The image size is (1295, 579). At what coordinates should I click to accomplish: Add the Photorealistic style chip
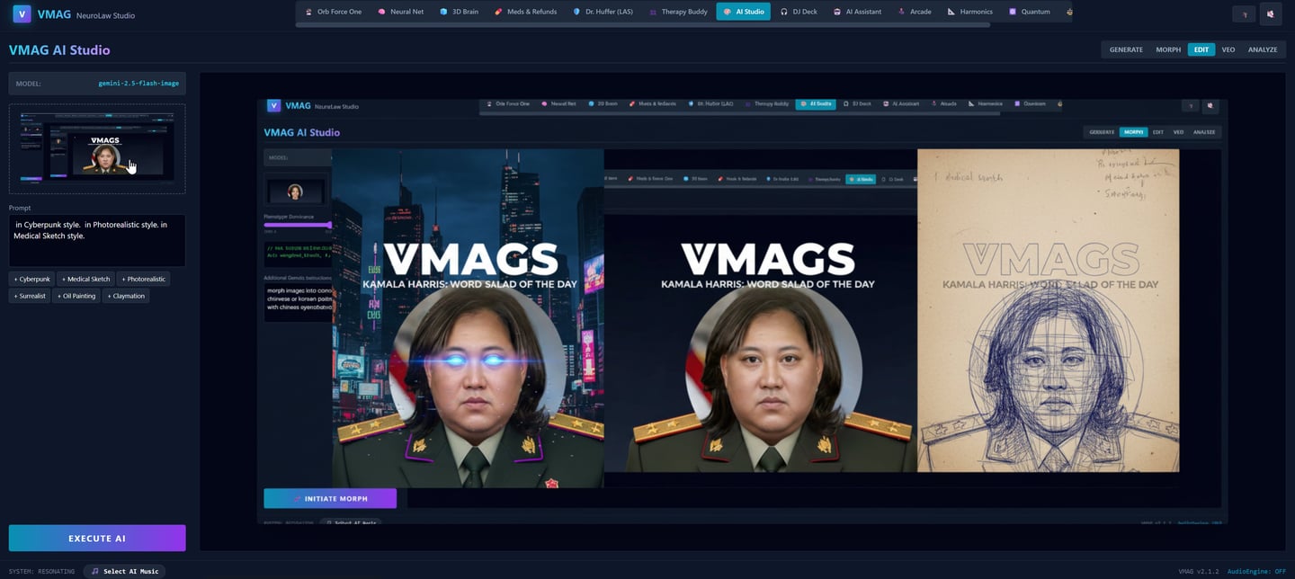tap(143, 279)
